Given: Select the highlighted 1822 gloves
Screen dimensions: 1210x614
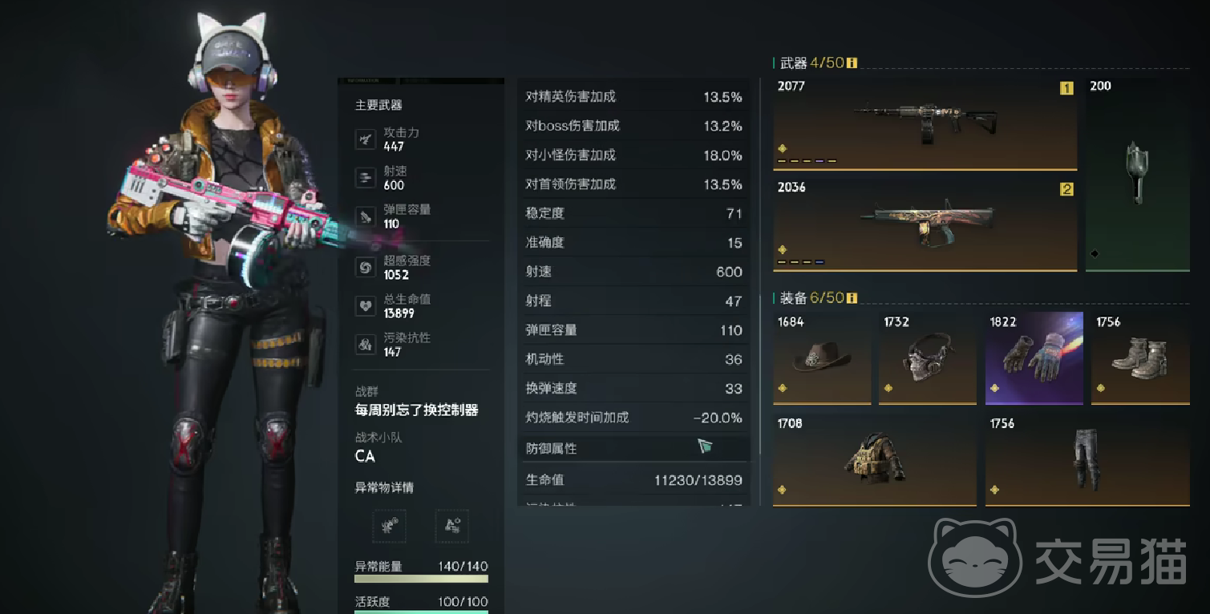Looking at the screenshot, I should (1034, 358).
